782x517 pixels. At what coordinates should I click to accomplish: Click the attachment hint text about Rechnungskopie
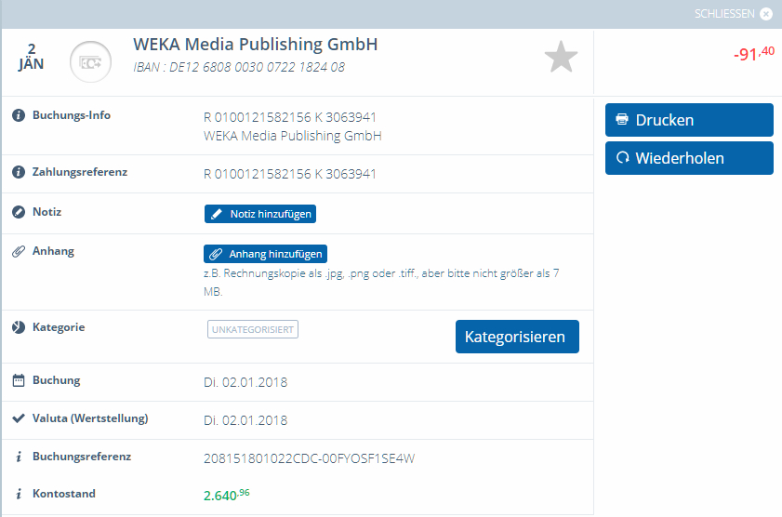click(x=381, y=282)
